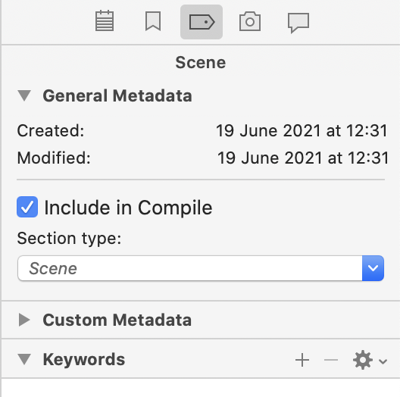Add a new keyword with plus icon
The width and height of the screenshot is (400, 397).
click(302, 360)
